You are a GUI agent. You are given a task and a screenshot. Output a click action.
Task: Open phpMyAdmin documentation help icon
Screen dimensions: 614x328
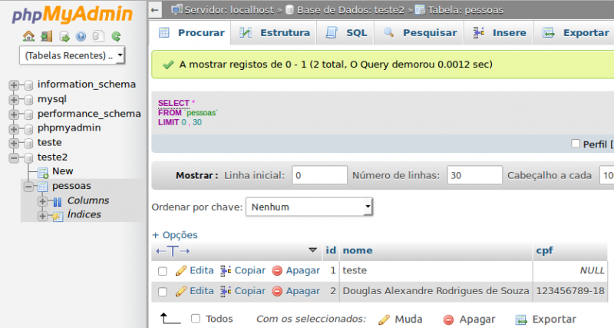81,35
